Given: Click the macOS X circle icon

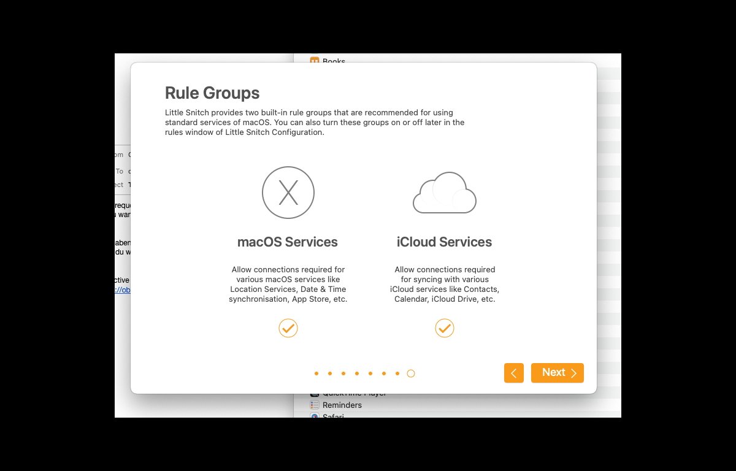Looking at the screenshot, I should (288, 193).
